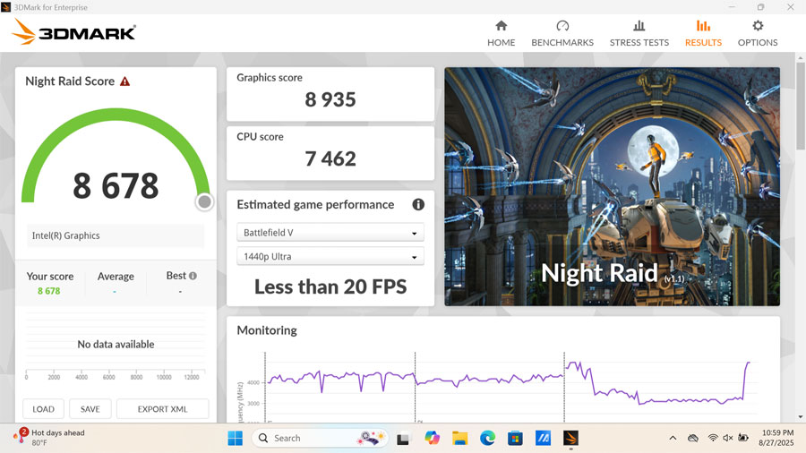Open File Explorer from the taskbar

coord(459,438)
